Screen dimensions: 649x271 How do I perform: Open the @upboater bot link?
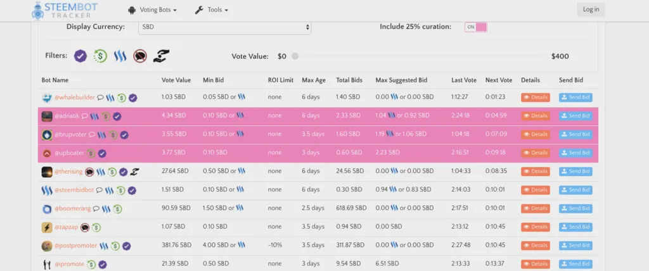(70, 153)
